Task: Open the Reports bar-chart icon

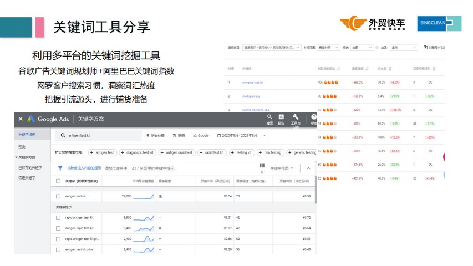Action: click(281, 117)
